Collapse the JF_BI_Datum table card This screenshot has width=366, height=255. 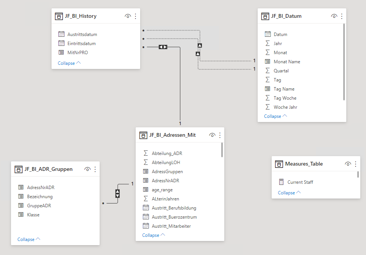pyautogui.click(x=275, y=116)
